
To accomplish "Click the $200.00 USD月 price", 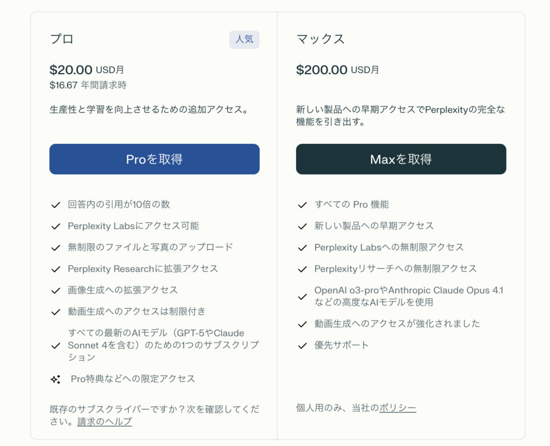I will (337, 70).
